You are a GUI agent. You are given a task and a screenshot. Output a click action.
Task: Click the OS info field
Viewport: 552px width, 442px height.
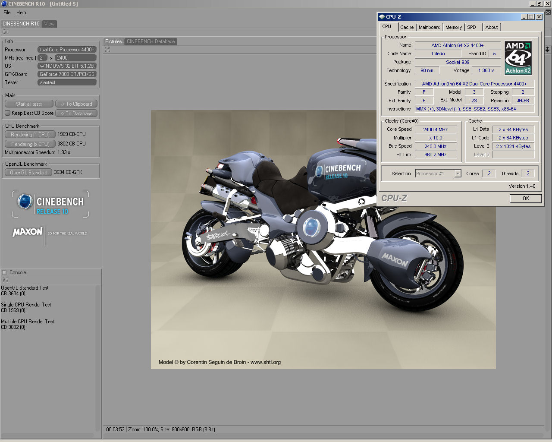click(67, 66)
